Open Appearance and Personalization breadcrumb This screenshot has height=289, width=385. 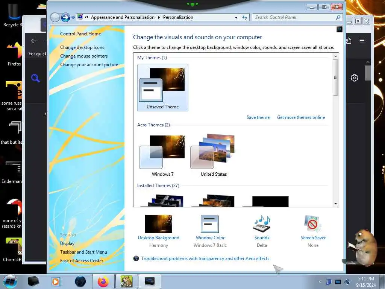(123, 17)
